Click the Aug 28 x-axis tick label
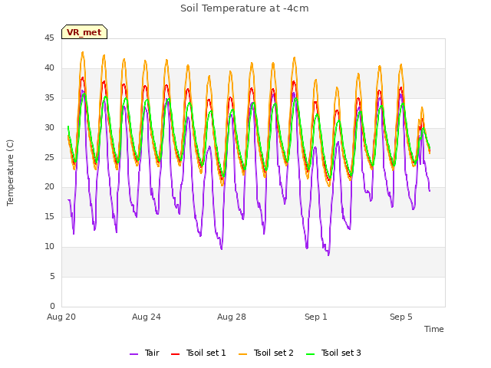 [232, 317]
